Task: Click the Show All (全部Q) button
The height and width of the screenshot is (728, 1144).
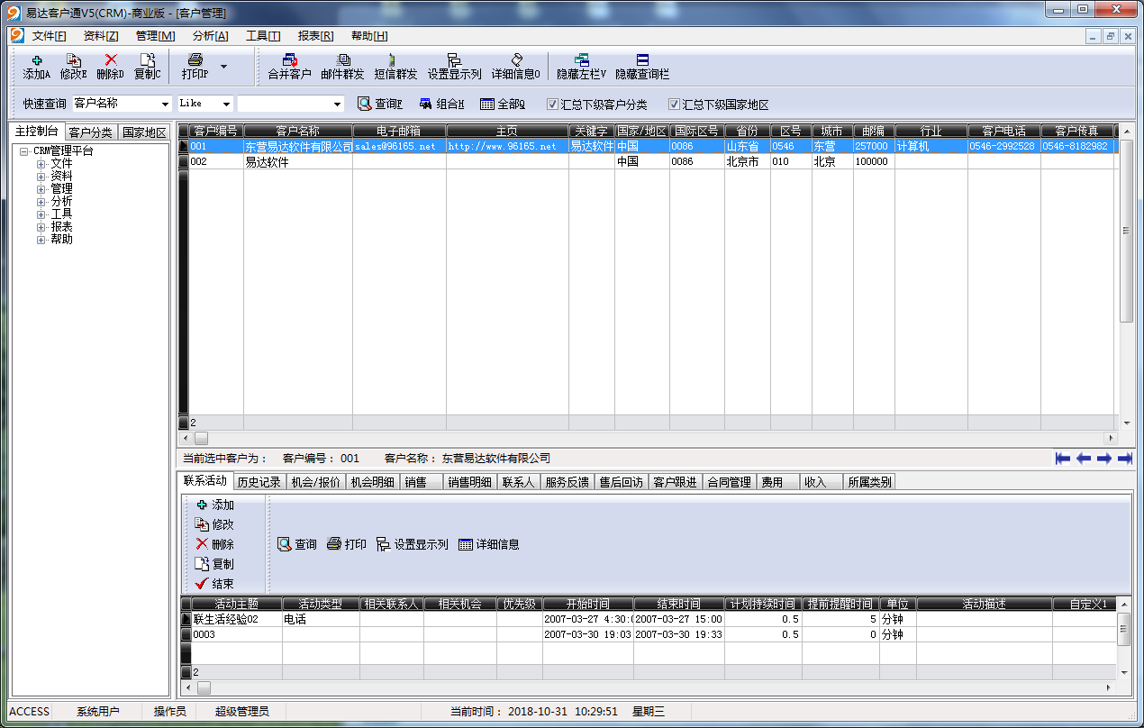Action: [x=502, y=105]
